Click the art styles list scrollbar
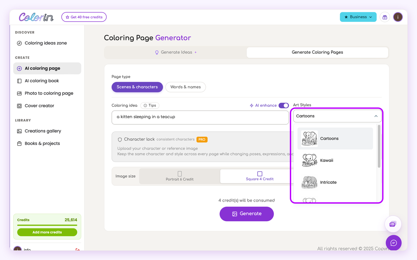Viewport: 417px width, 260px height. (379, 146)
